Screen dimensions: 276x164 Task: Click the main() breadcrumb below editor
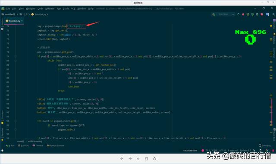tap(20, 141)
